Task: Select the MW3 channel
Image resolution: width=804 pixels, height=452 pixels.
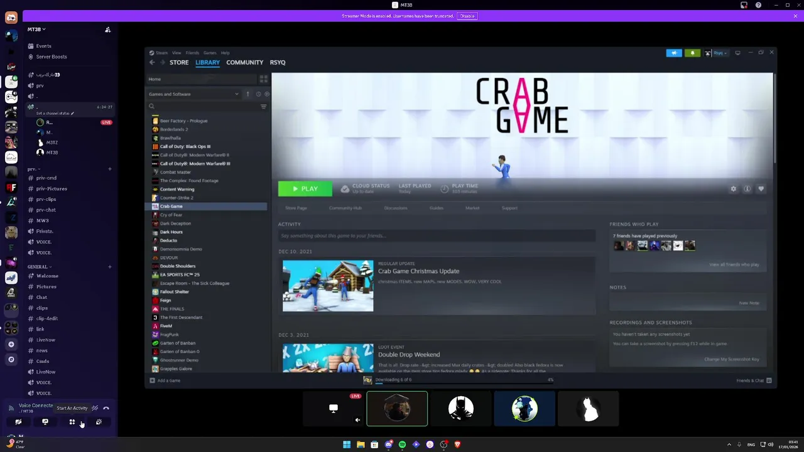Action: [x=42, y=220]
